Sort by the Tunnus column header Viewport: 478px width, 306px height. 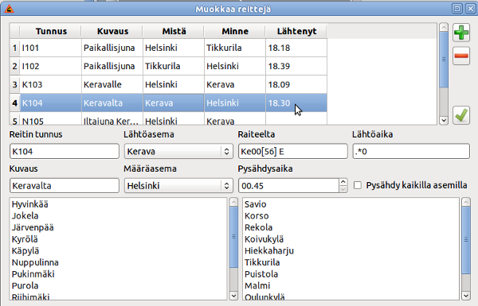[51, 31]
